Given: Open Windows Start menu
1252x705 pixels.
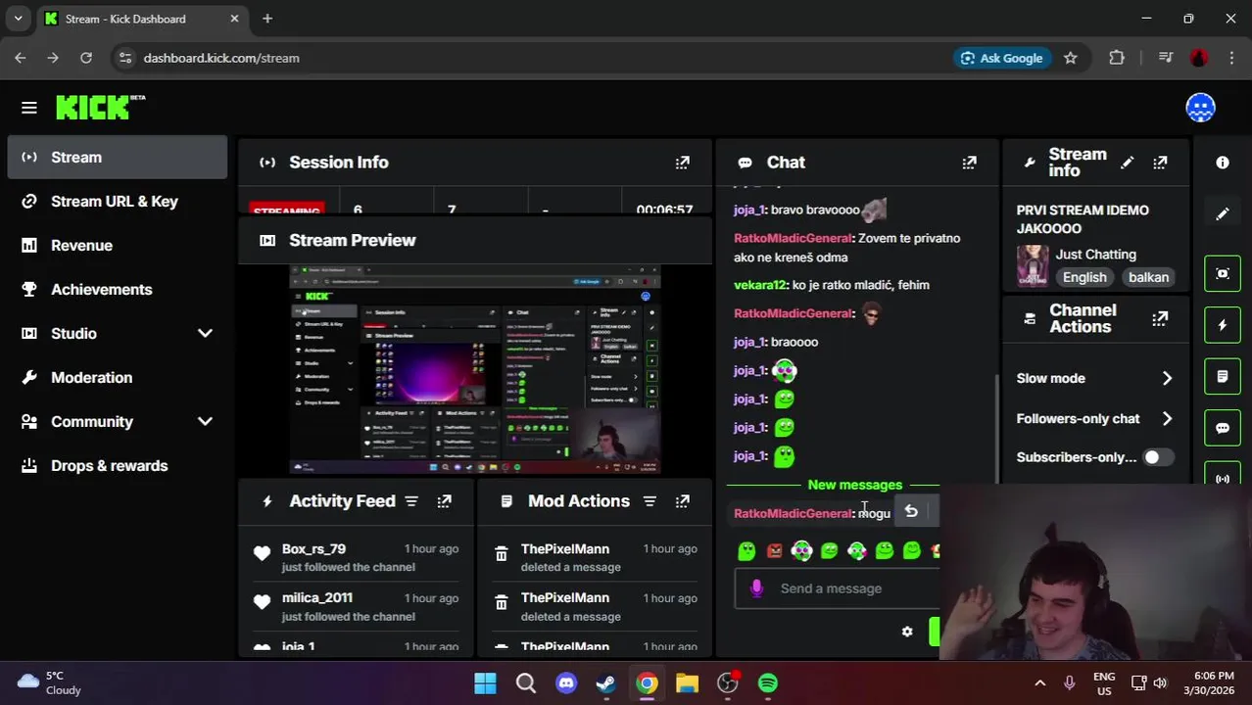Looking at the screenshot, I should (x=485, y=682).
